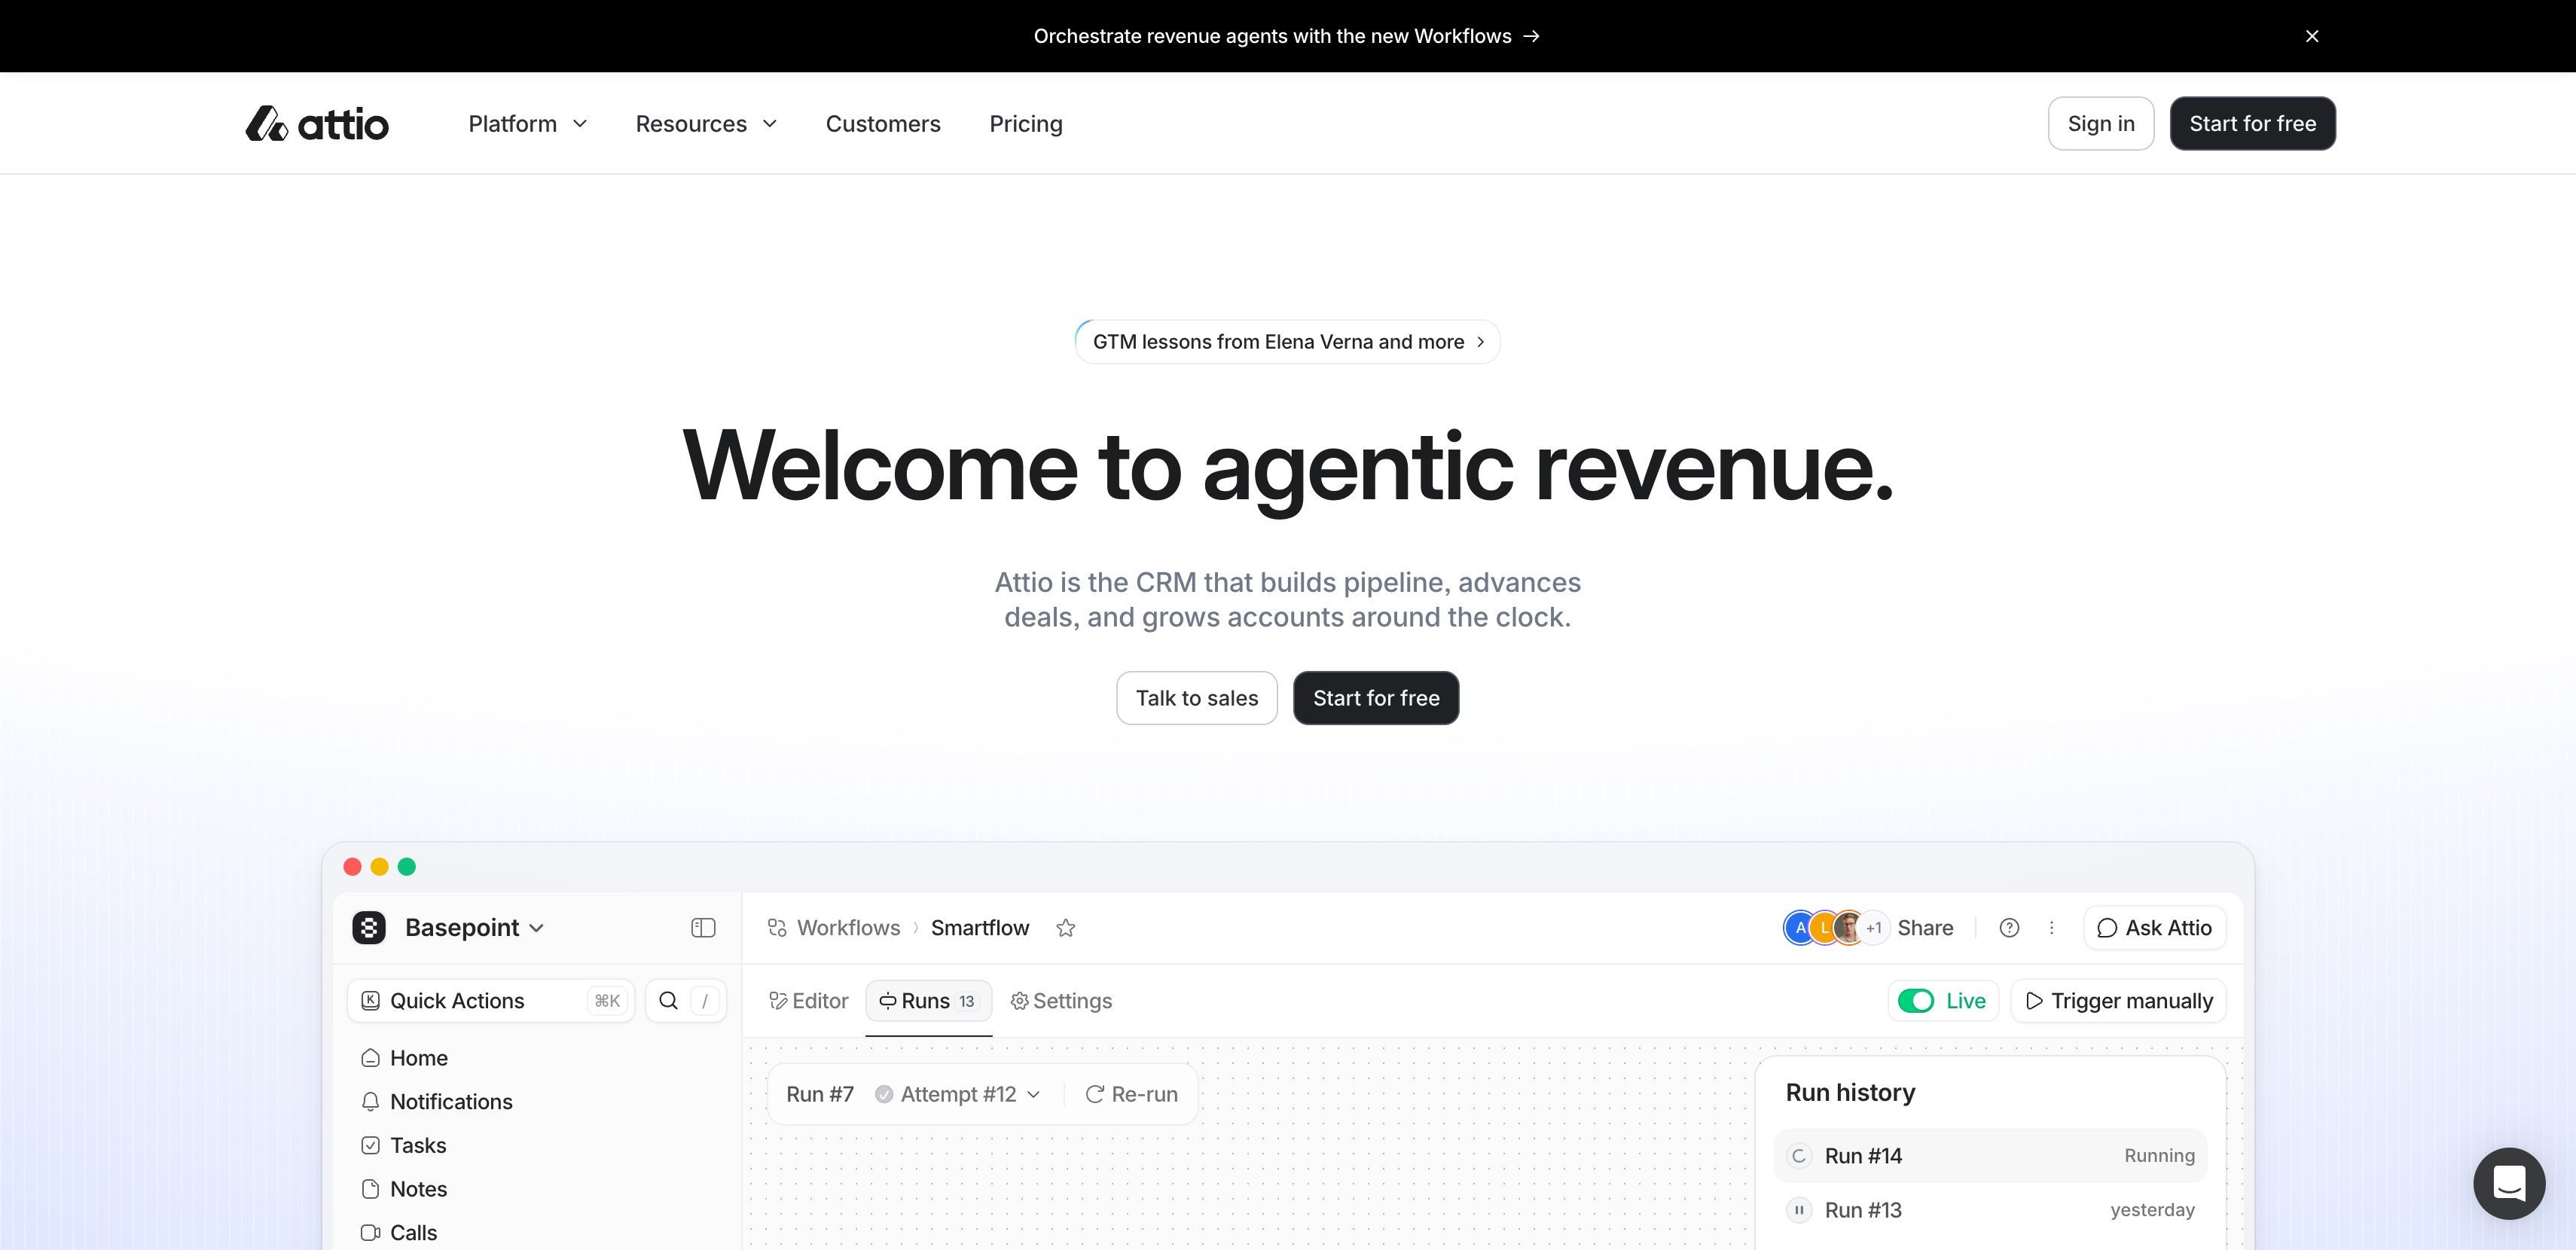Click the photo collaborator avatar
The height and width of the screenshot is (1250, 2576).
(x=1849, y=928)
